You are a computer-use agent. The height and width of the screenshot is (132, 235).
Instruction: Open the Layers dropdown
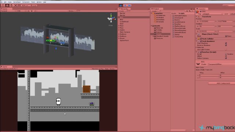(x=228, y=5)
